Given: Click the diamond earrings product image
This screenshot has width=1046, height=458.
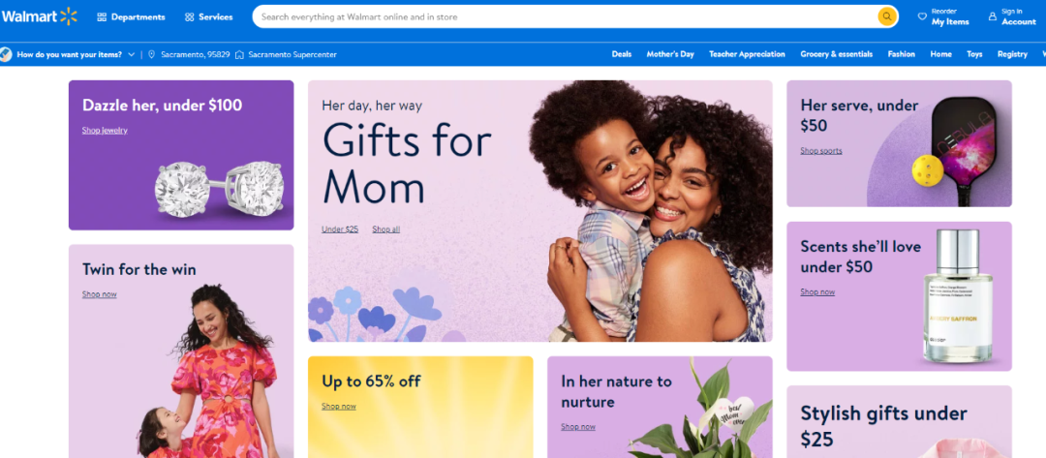Looking at the screenshot, I should point(220,190).
